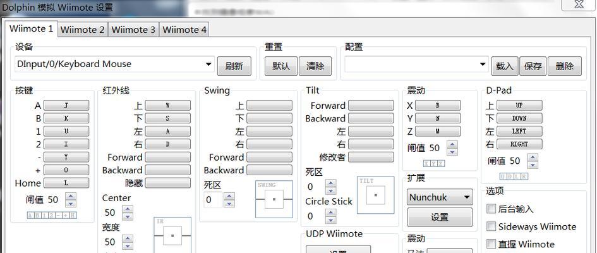Click the 2 button mapping I
This screenshot has width=597, height=253.
66,144
